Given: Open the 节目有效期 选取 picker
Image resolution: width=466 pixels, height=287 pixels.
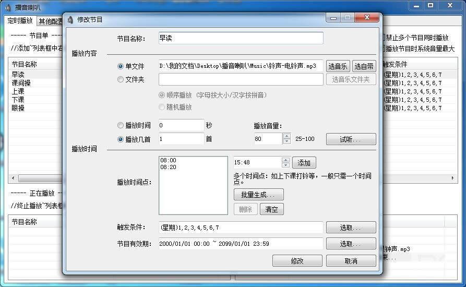Looking at the screenshot, I should 351,244.
